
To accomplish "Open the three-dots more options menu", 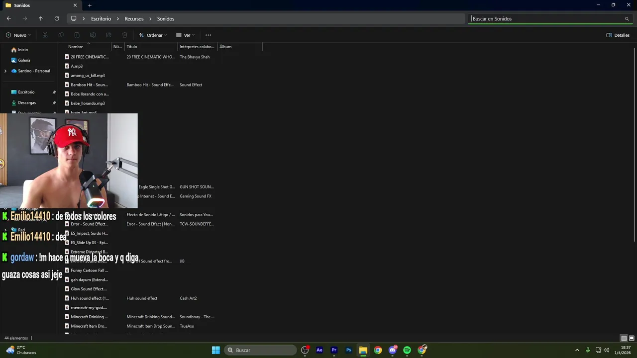I will click(208, 35).
